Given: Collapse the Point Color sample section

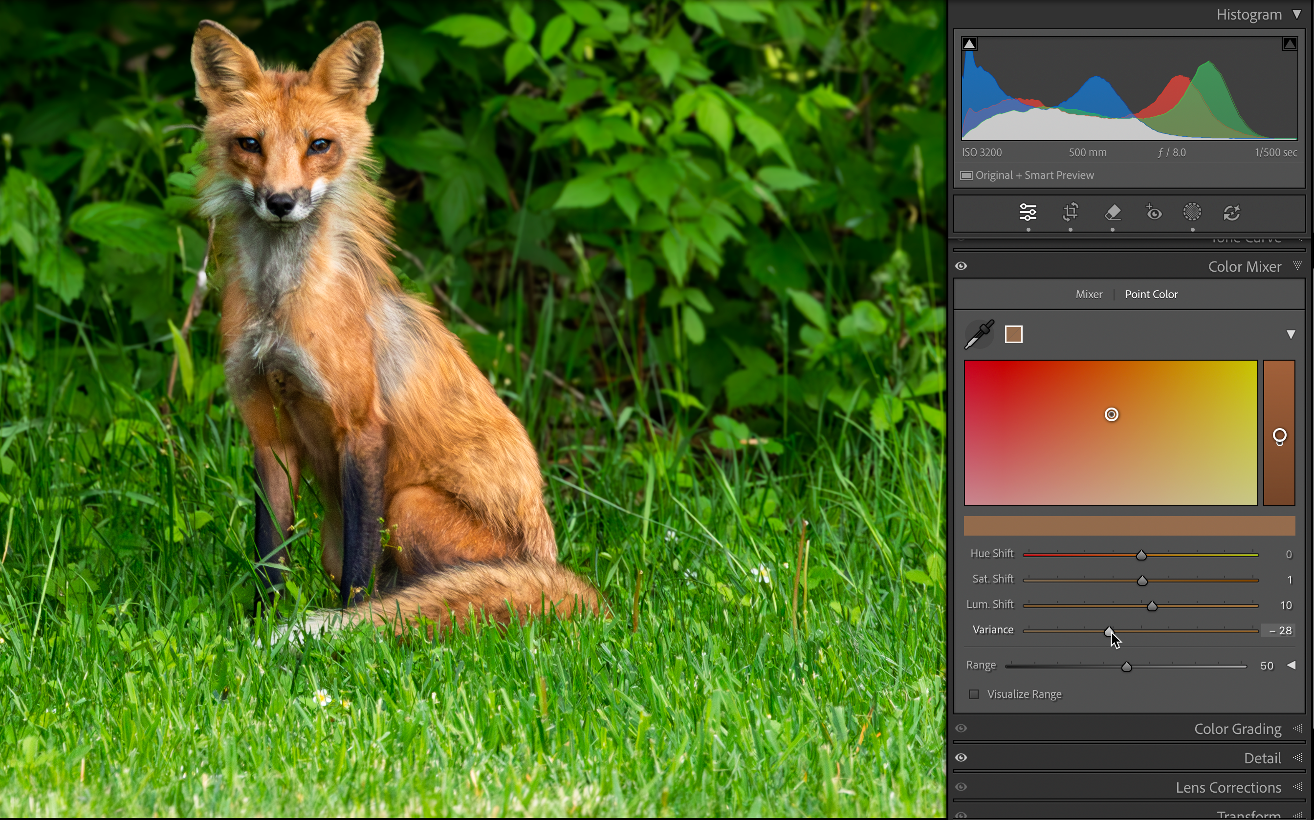Looking at the screenshot, I should (1291, 334).
